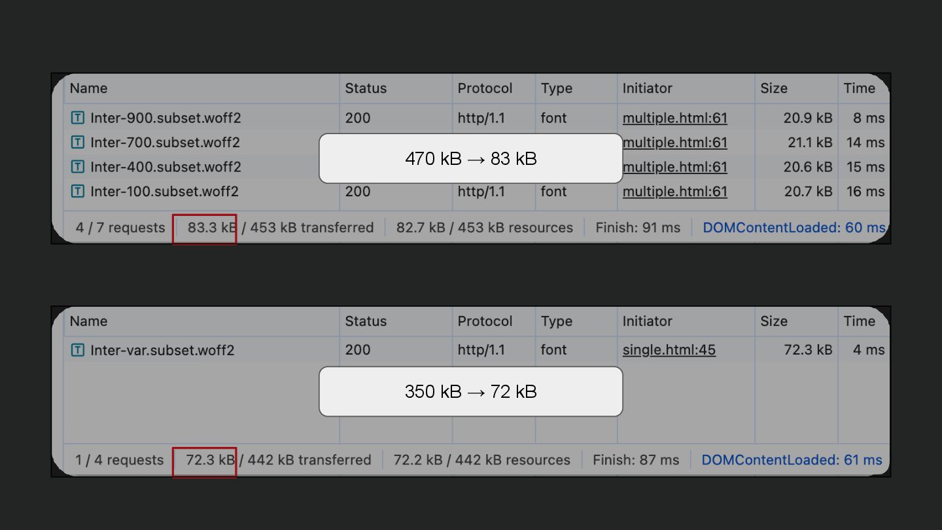
Task: Sort top table by Size column header
Action: [x=774, y=88]
